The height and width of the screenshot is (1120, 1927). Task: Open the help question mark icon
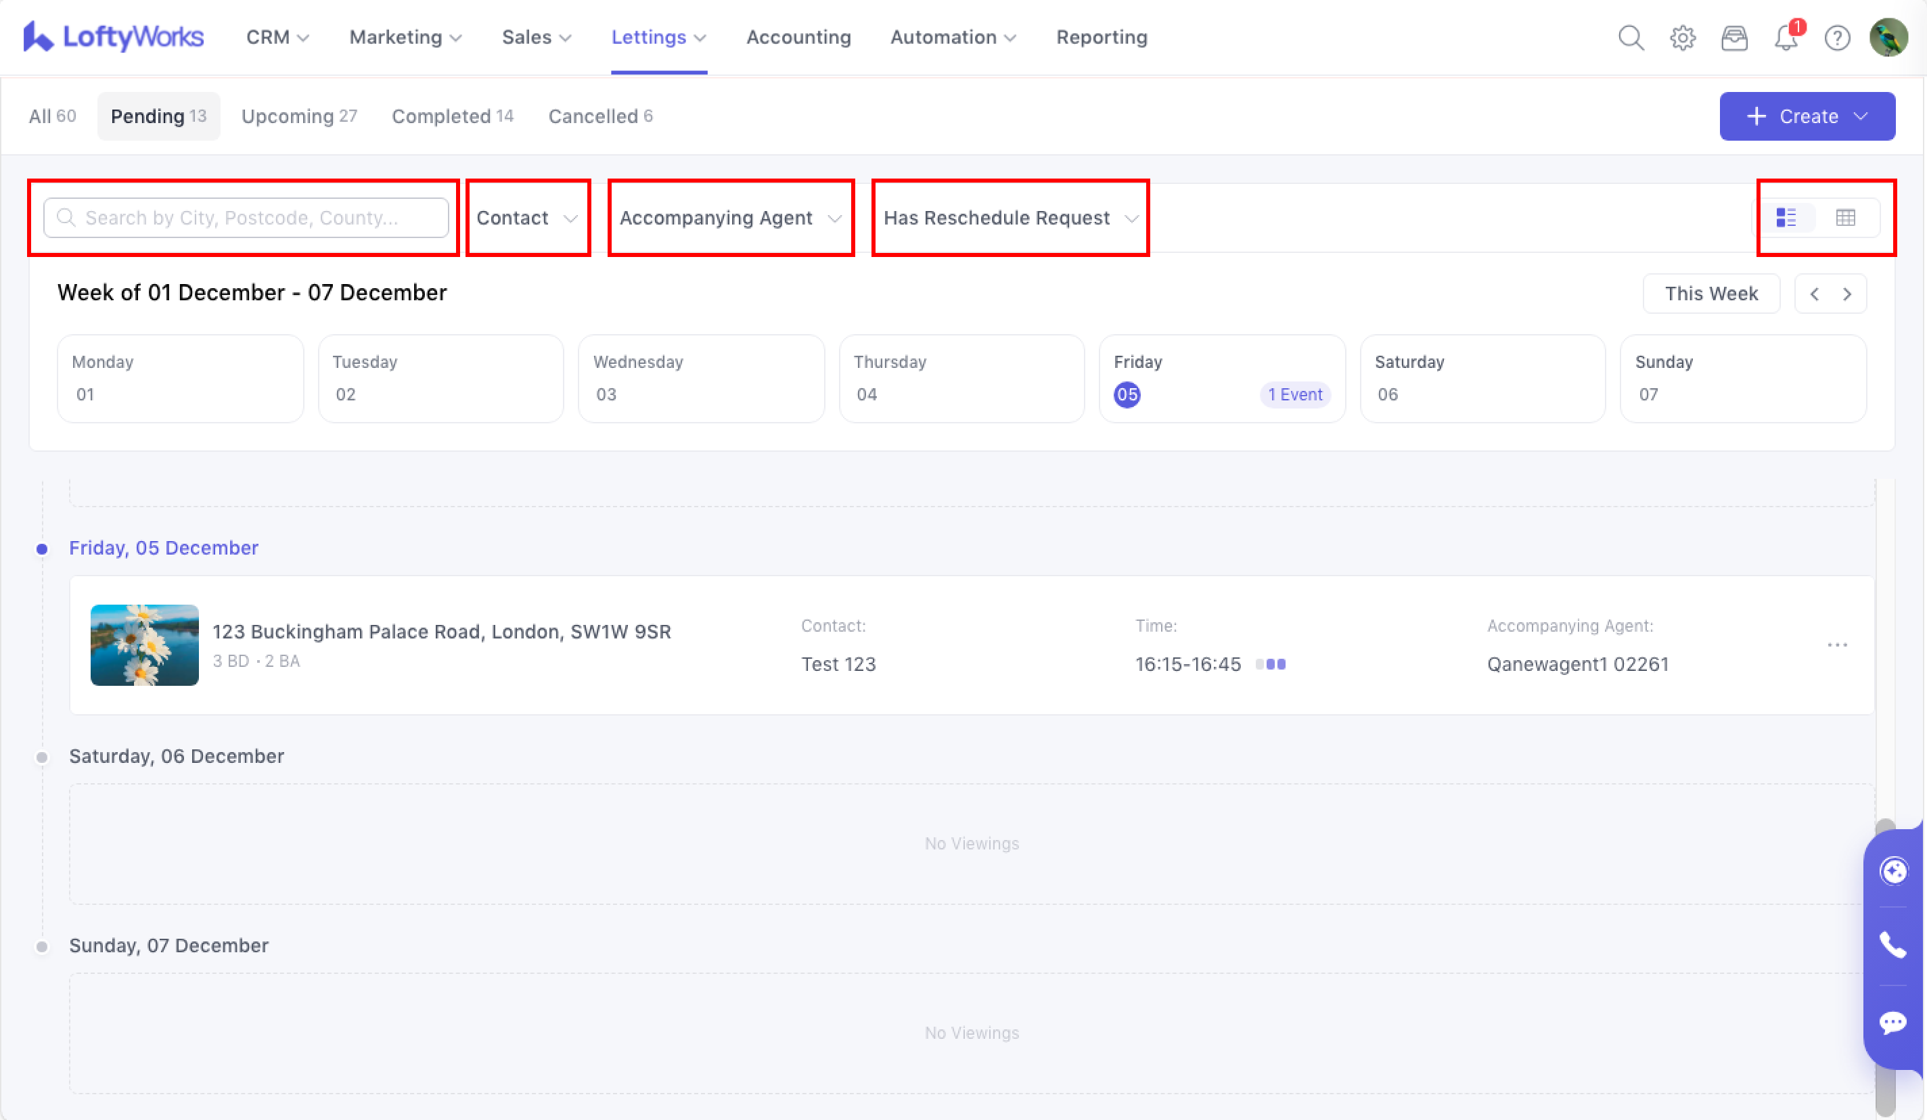point(1837,37)
